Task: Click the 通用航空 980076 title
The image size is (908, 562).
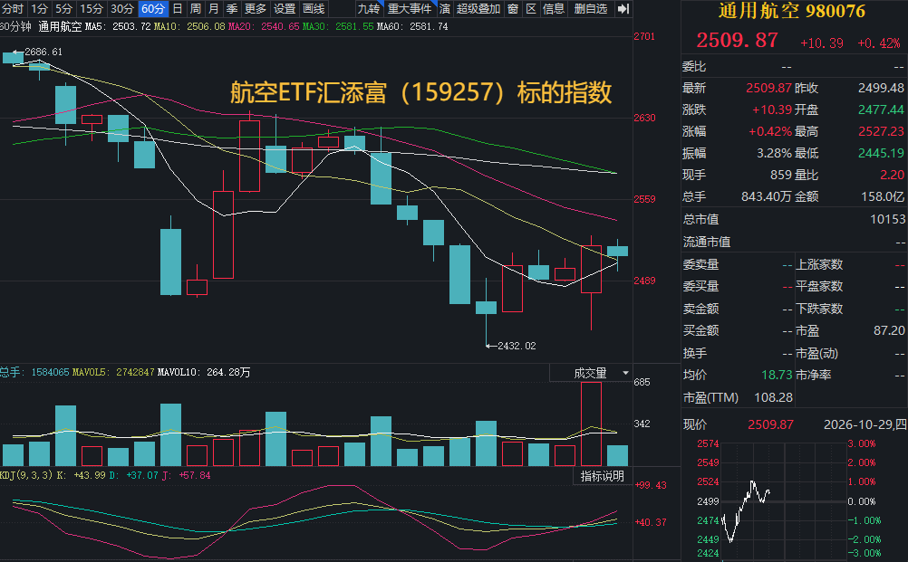Action: 792,11
